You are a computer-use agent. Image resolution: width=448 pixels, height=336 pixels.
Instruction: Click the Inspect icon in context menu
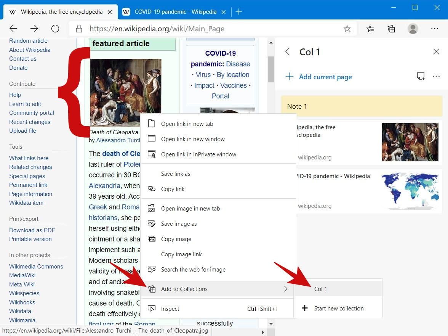(x=152, y=309)
